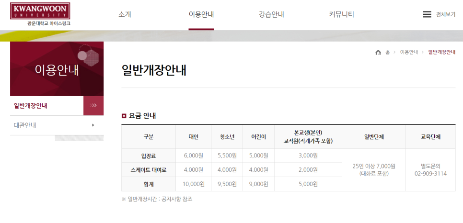
Task: Click the 25인 이상 7,000원 group cell
Action: click(x=374, y=170)
